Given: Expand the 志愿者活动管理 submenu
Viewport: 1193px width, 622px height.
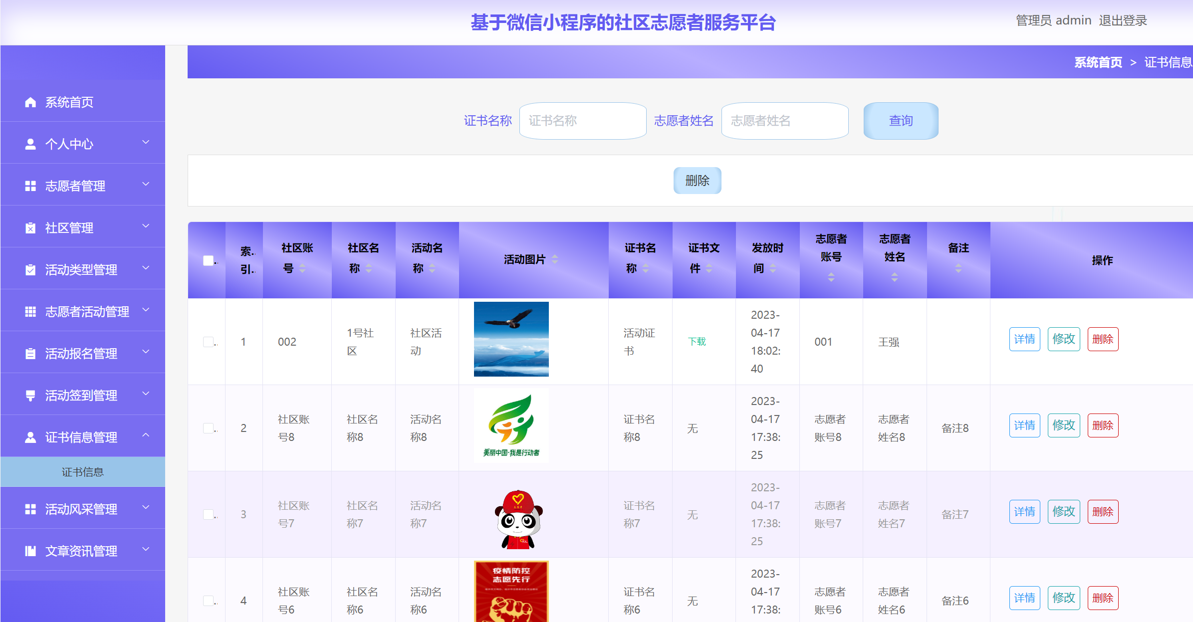Looking at the screenshot, I should point(146,310).
